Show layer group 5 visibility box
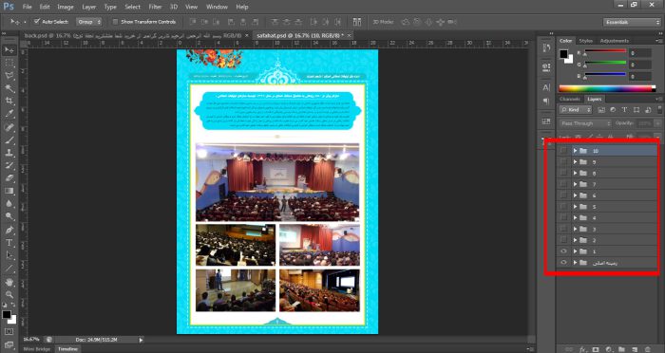Image resolution: width=665 pixels, height=353 pixels. tap(563, 207)
